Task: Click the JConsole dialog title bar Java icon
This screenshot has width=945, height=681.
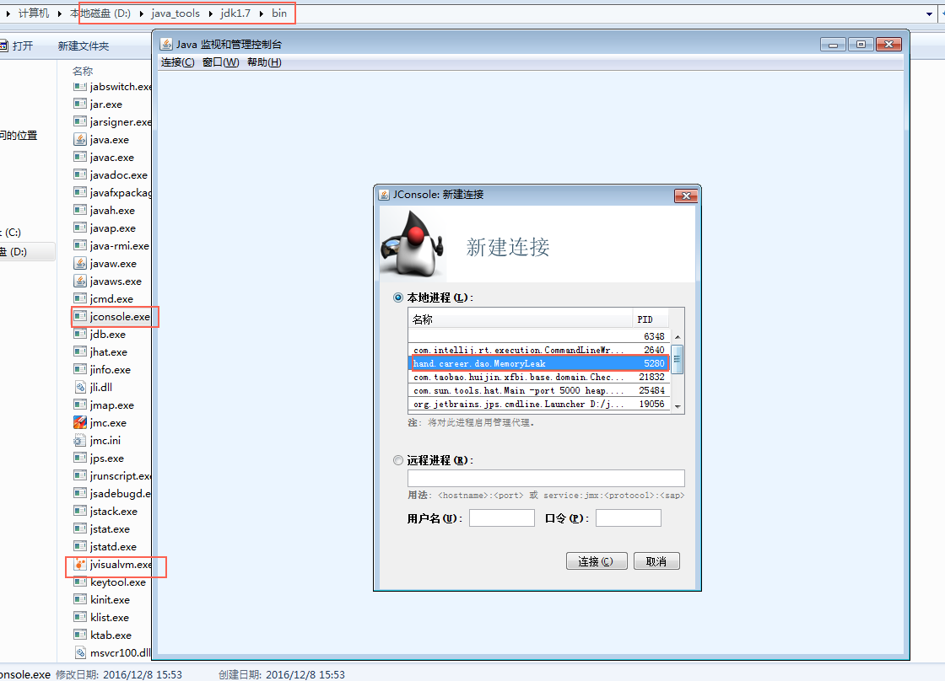Action: coord(384,195)
